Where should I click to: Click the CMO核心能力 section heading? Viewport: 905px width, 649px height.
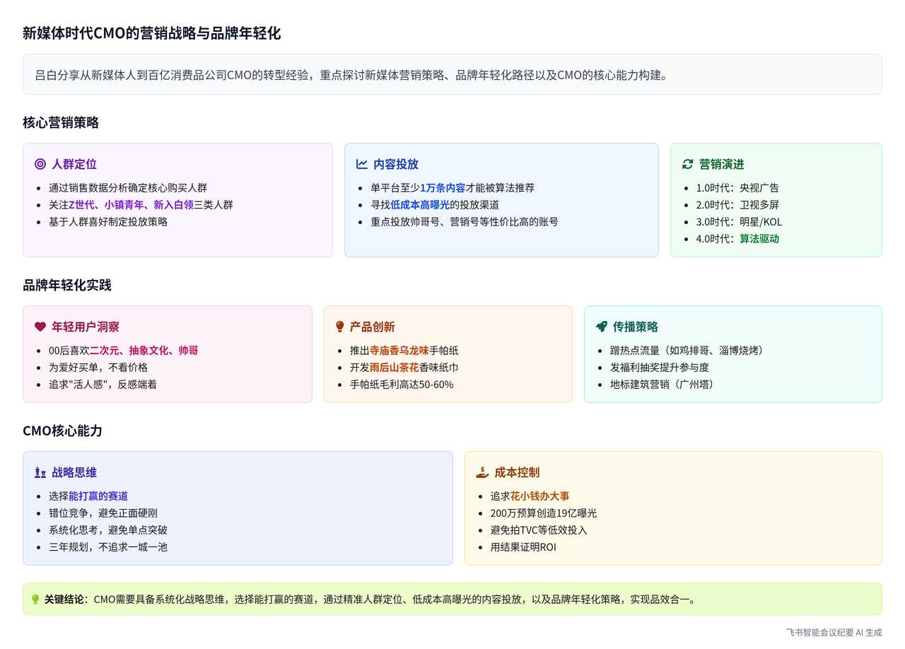click(x=62, y=431)
